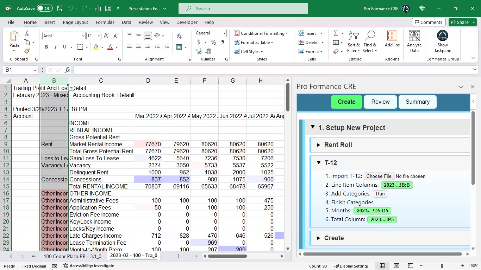Click the Show Taskpane icon
The height and width of the screenshot is (270, 481).
443,41
